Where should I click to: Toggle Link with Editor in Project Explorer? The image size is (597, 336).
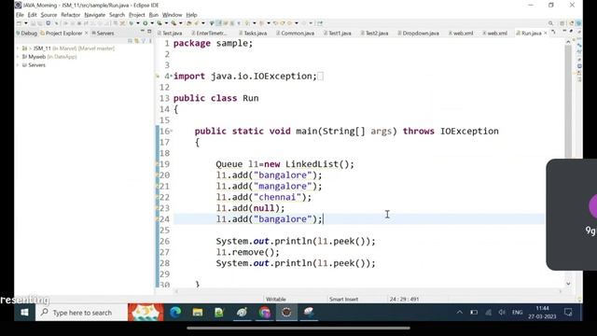tap(136, 41)
